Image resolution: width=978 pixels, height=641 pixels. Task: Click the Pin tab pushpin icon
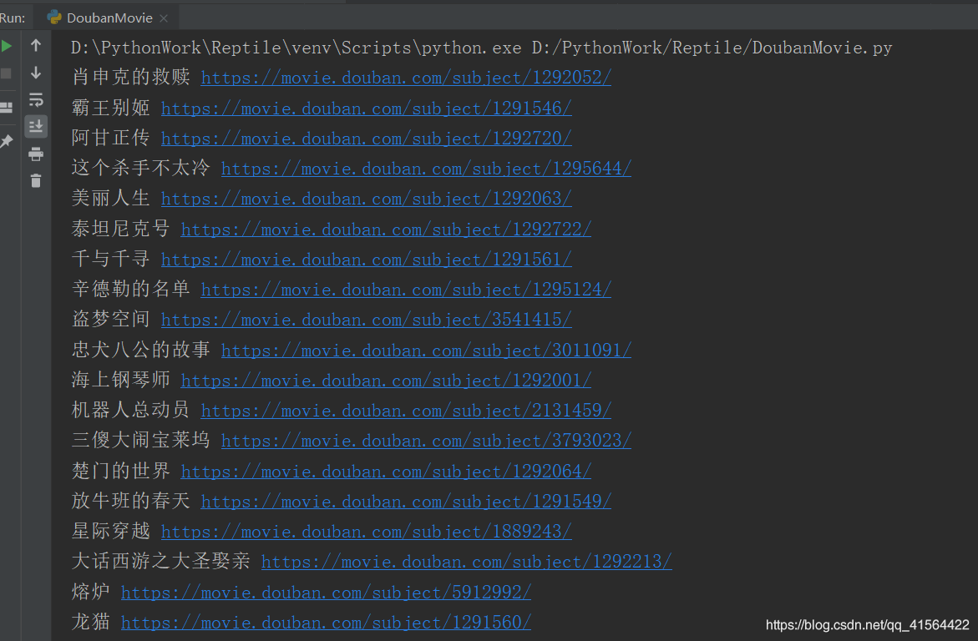6,142
